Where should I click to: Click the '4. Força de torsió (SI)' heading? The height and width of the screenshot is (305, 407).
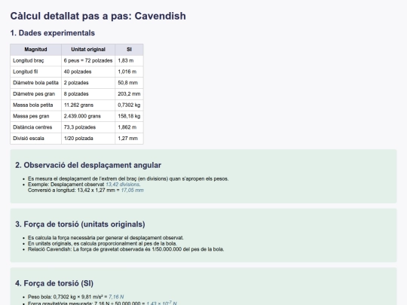(54, 283)
